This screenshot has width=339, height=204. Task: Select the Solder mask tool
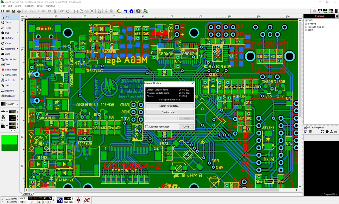pyautogui.click(x=10, y=70)
